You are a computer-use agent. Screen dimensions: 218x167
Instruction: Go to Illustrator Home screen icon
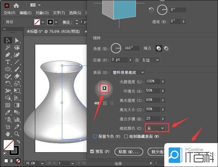[16, 5]
